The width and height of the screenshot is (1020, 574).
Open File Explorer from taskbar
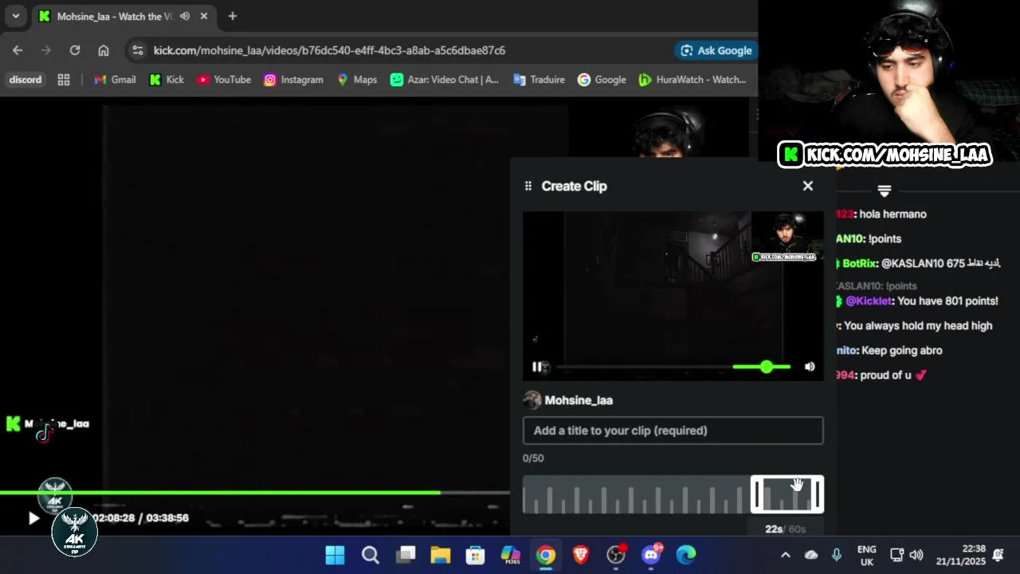[x=441, y=554]
